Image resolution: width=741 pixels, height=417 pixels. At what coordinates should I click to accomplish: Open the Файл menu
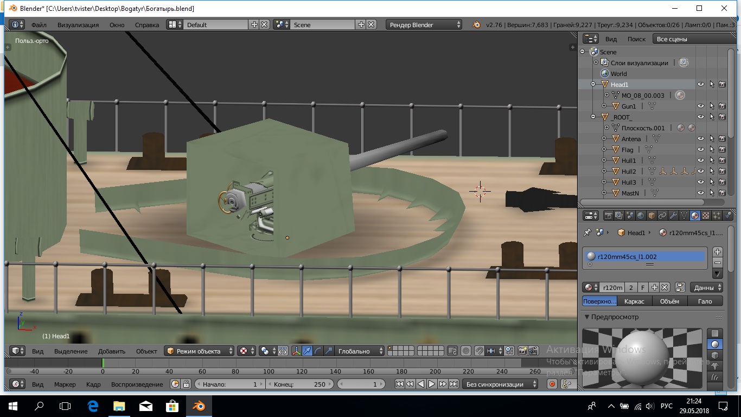(x=39, y=25)
